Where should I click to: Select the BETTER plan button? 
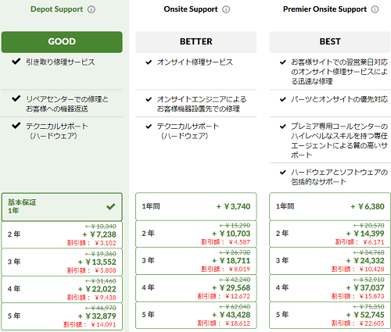(x=196, y=42)
